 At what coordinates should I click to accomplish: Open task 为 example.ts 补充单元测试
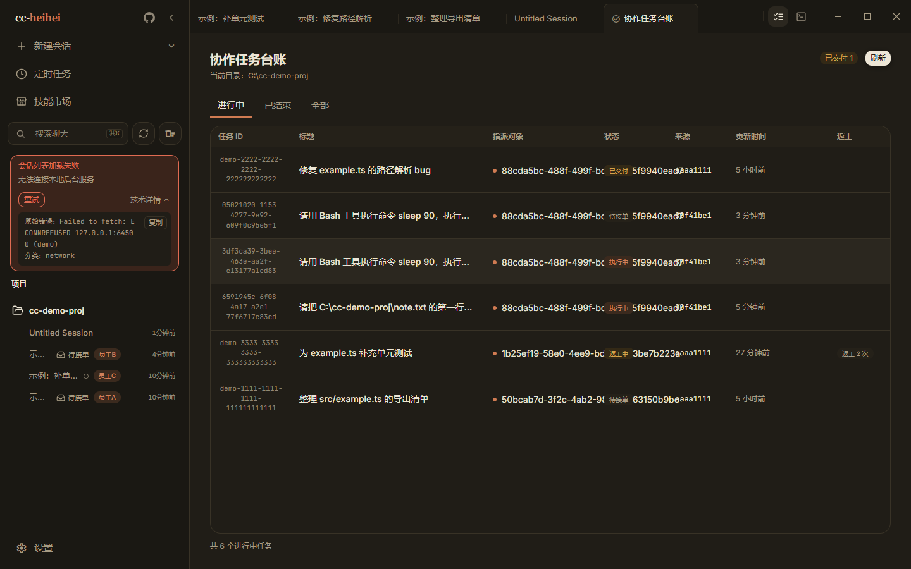pos(550,353)
